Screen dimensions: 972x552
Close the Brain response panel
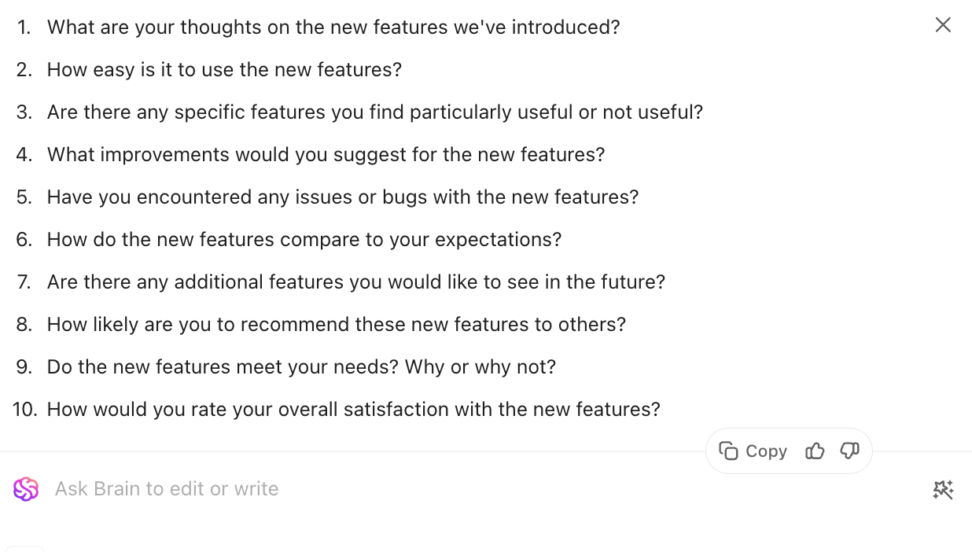943,25
